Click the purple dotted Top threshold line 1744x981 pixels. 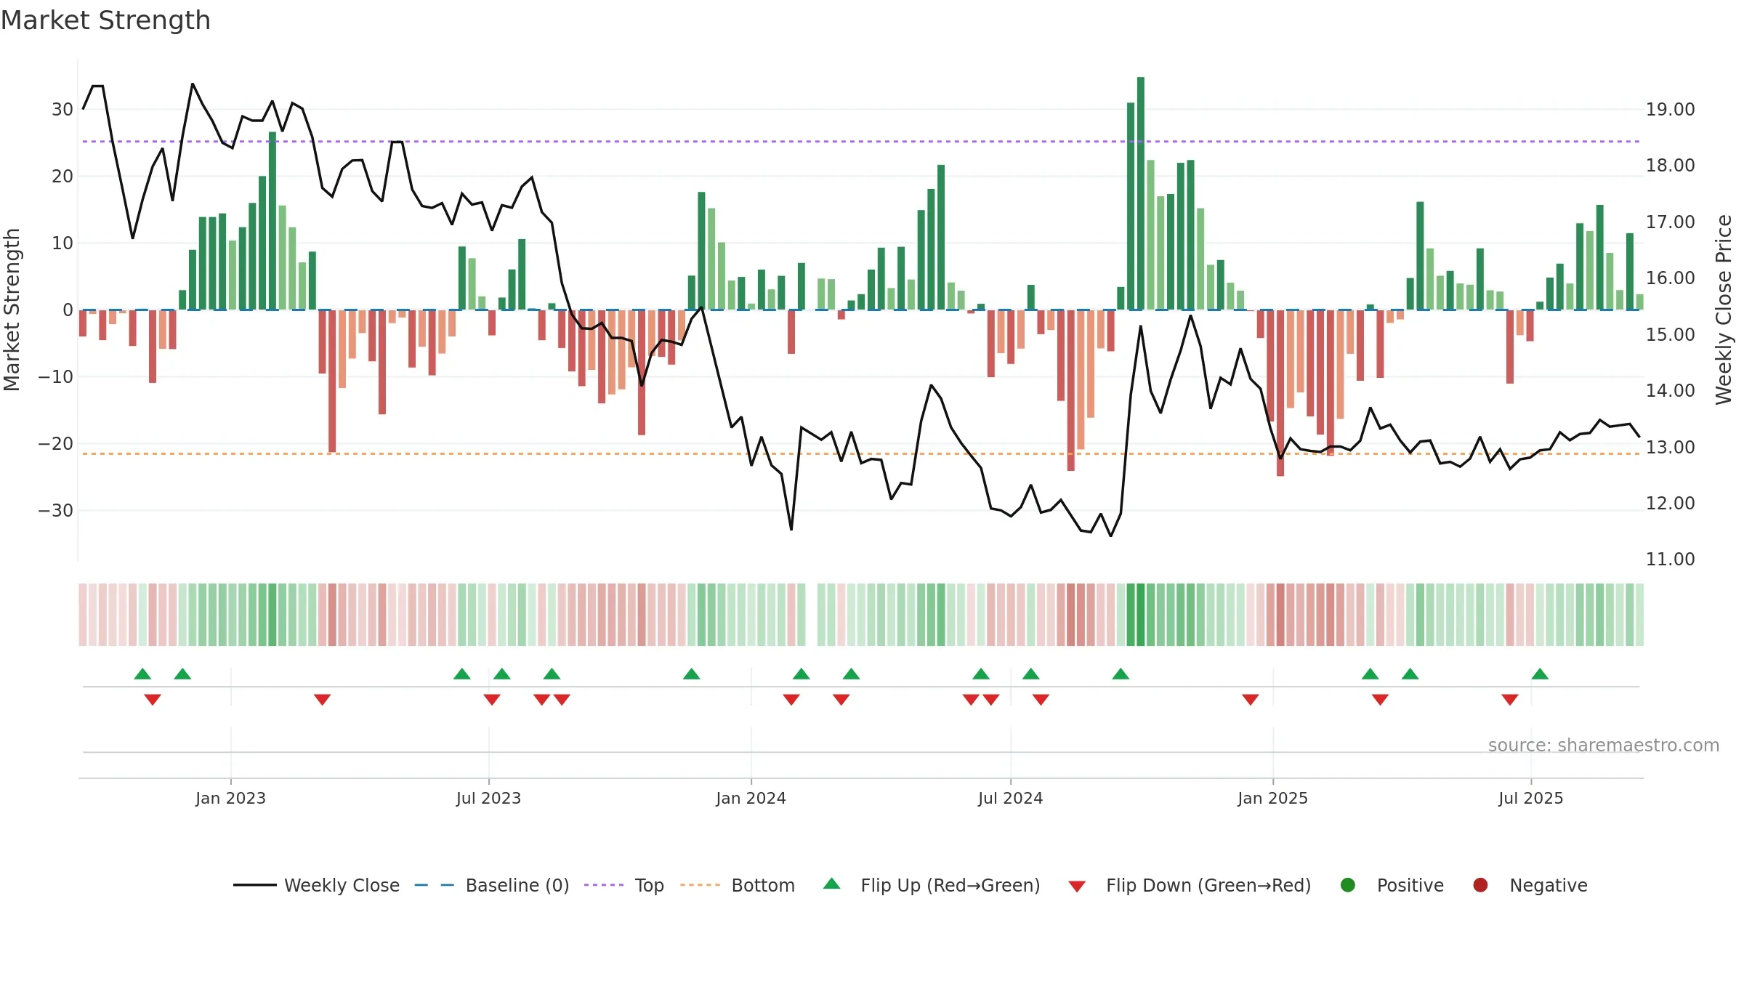861,142
